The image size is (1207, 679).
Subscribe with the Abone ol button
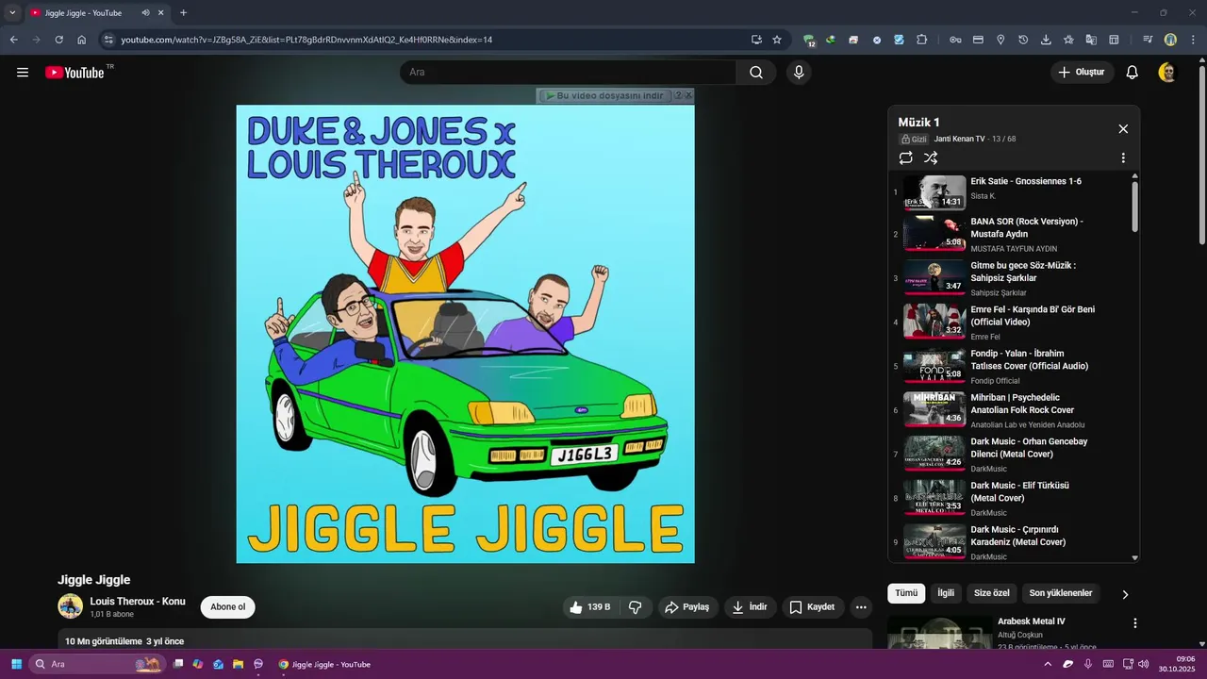tap(228, 607)
